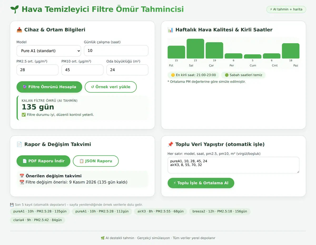The image size is (316, 245).
Task: Click the Önerilen değişim takvimi heading
Action: 53,176
